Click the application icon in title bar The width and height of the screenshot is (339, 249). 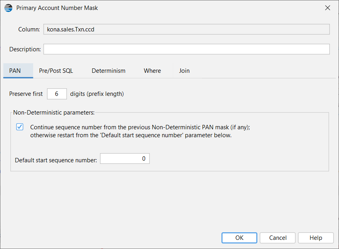point(8,8)
